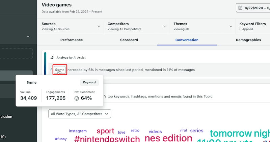
Task: Click the Keyword tag in popup
Action: coord(89,82)
